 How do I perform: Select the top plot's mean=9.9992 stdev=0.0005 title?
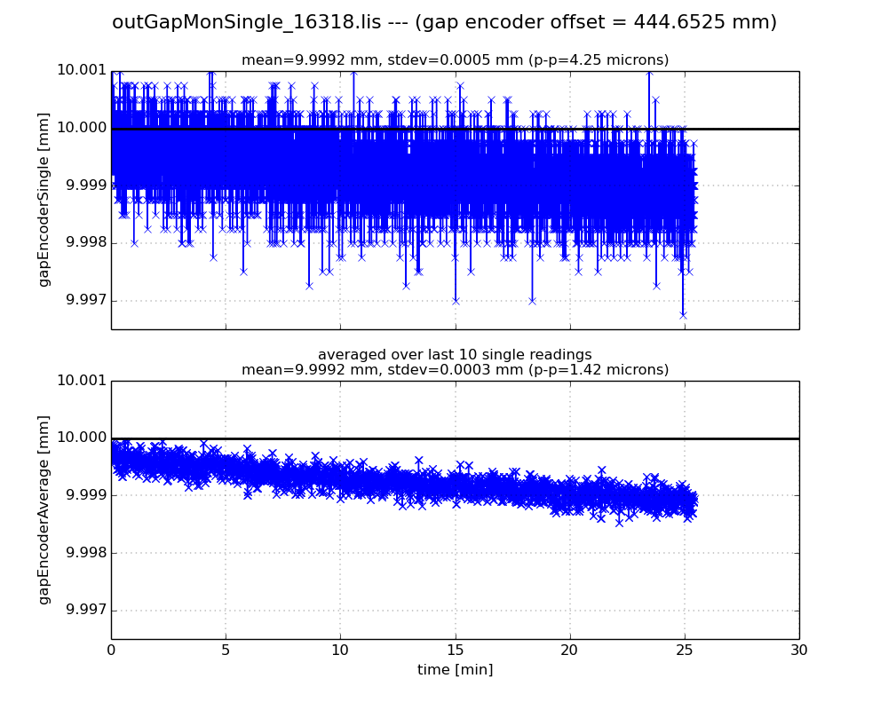pos(455,60)
